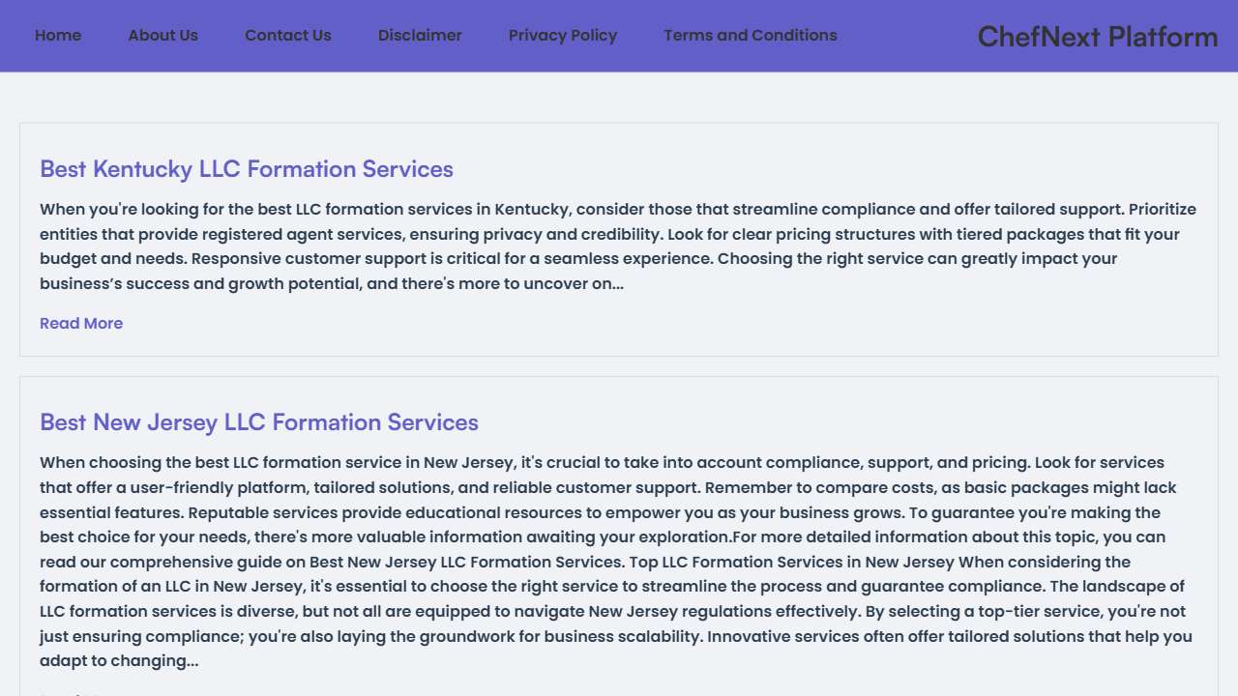
Task: Click the New Jersey article excerpt paragraph
Action: click(x=619, y=562)
